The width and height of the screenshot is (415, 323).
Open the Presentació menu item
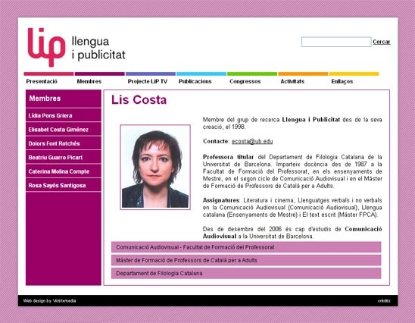pyautogui.click(x=42, y=81)
